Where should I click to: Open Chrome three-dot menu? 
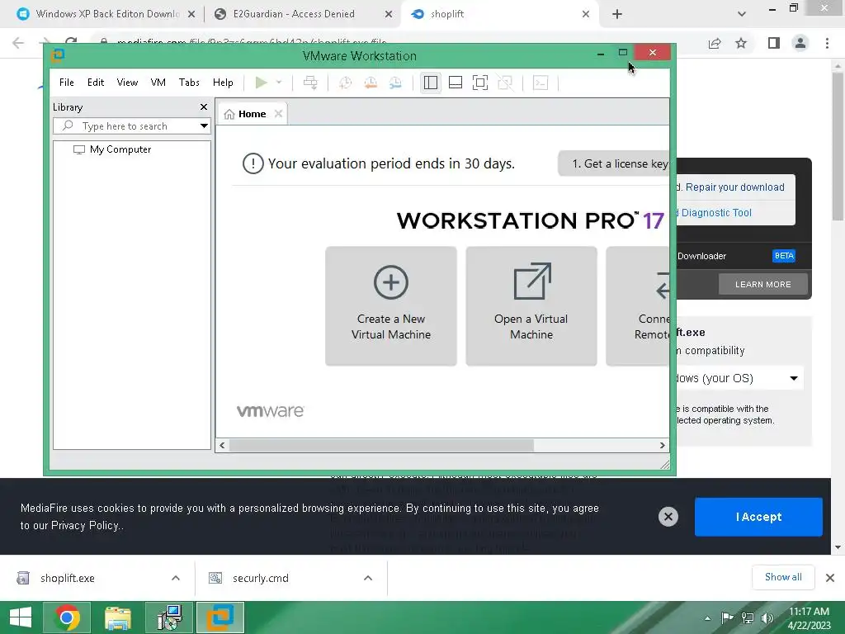coord(827,43)
